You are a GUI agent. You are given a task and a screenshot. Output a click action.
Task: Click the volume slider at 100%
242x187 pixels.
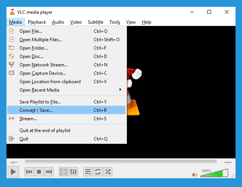pos(214,173)
